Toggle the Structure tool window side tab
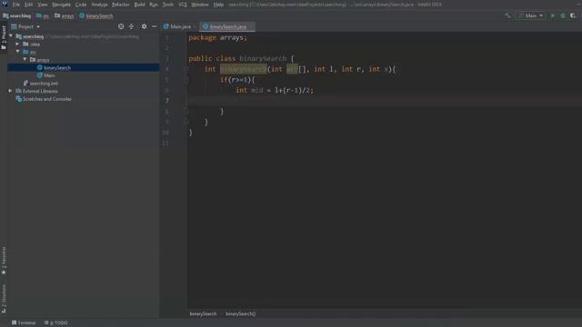The height and width of the screenshot is (327, 582). pyautogui.click(x=4, y=299)
